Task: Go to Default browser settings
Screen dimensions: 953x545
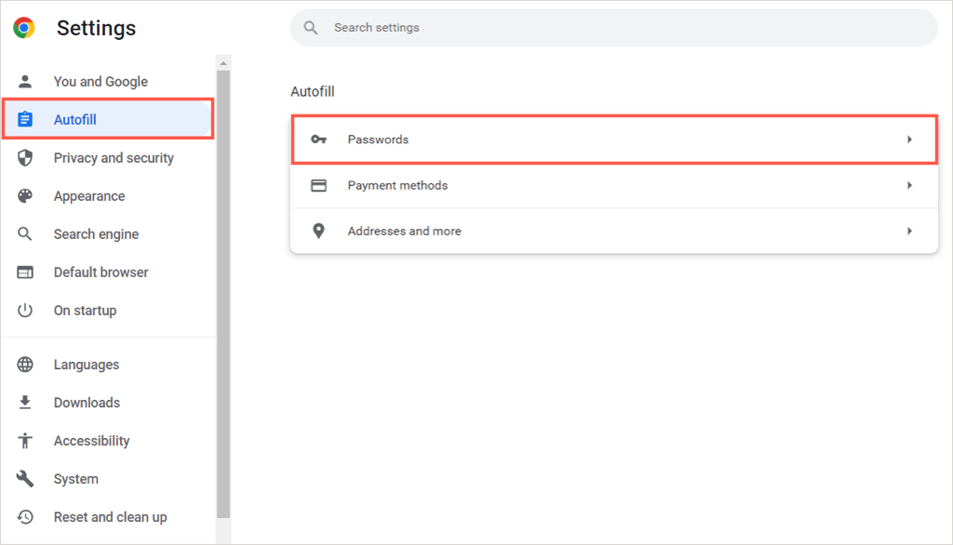Action: coord(101,272)
